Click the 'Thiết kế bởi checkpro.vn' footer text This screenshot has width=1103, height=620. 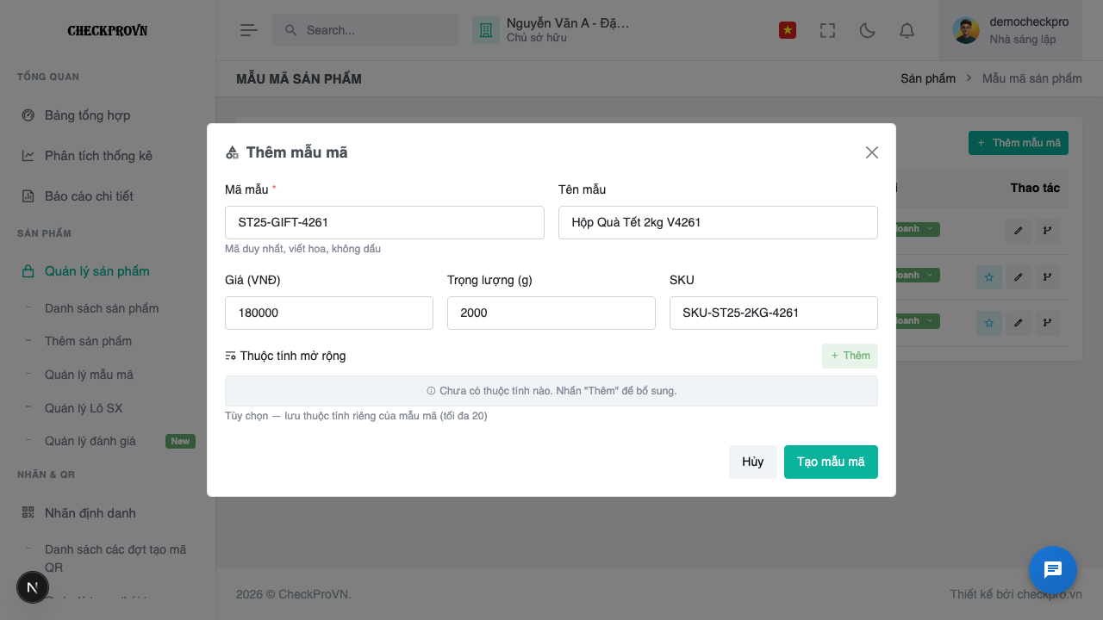[1016, 594]
